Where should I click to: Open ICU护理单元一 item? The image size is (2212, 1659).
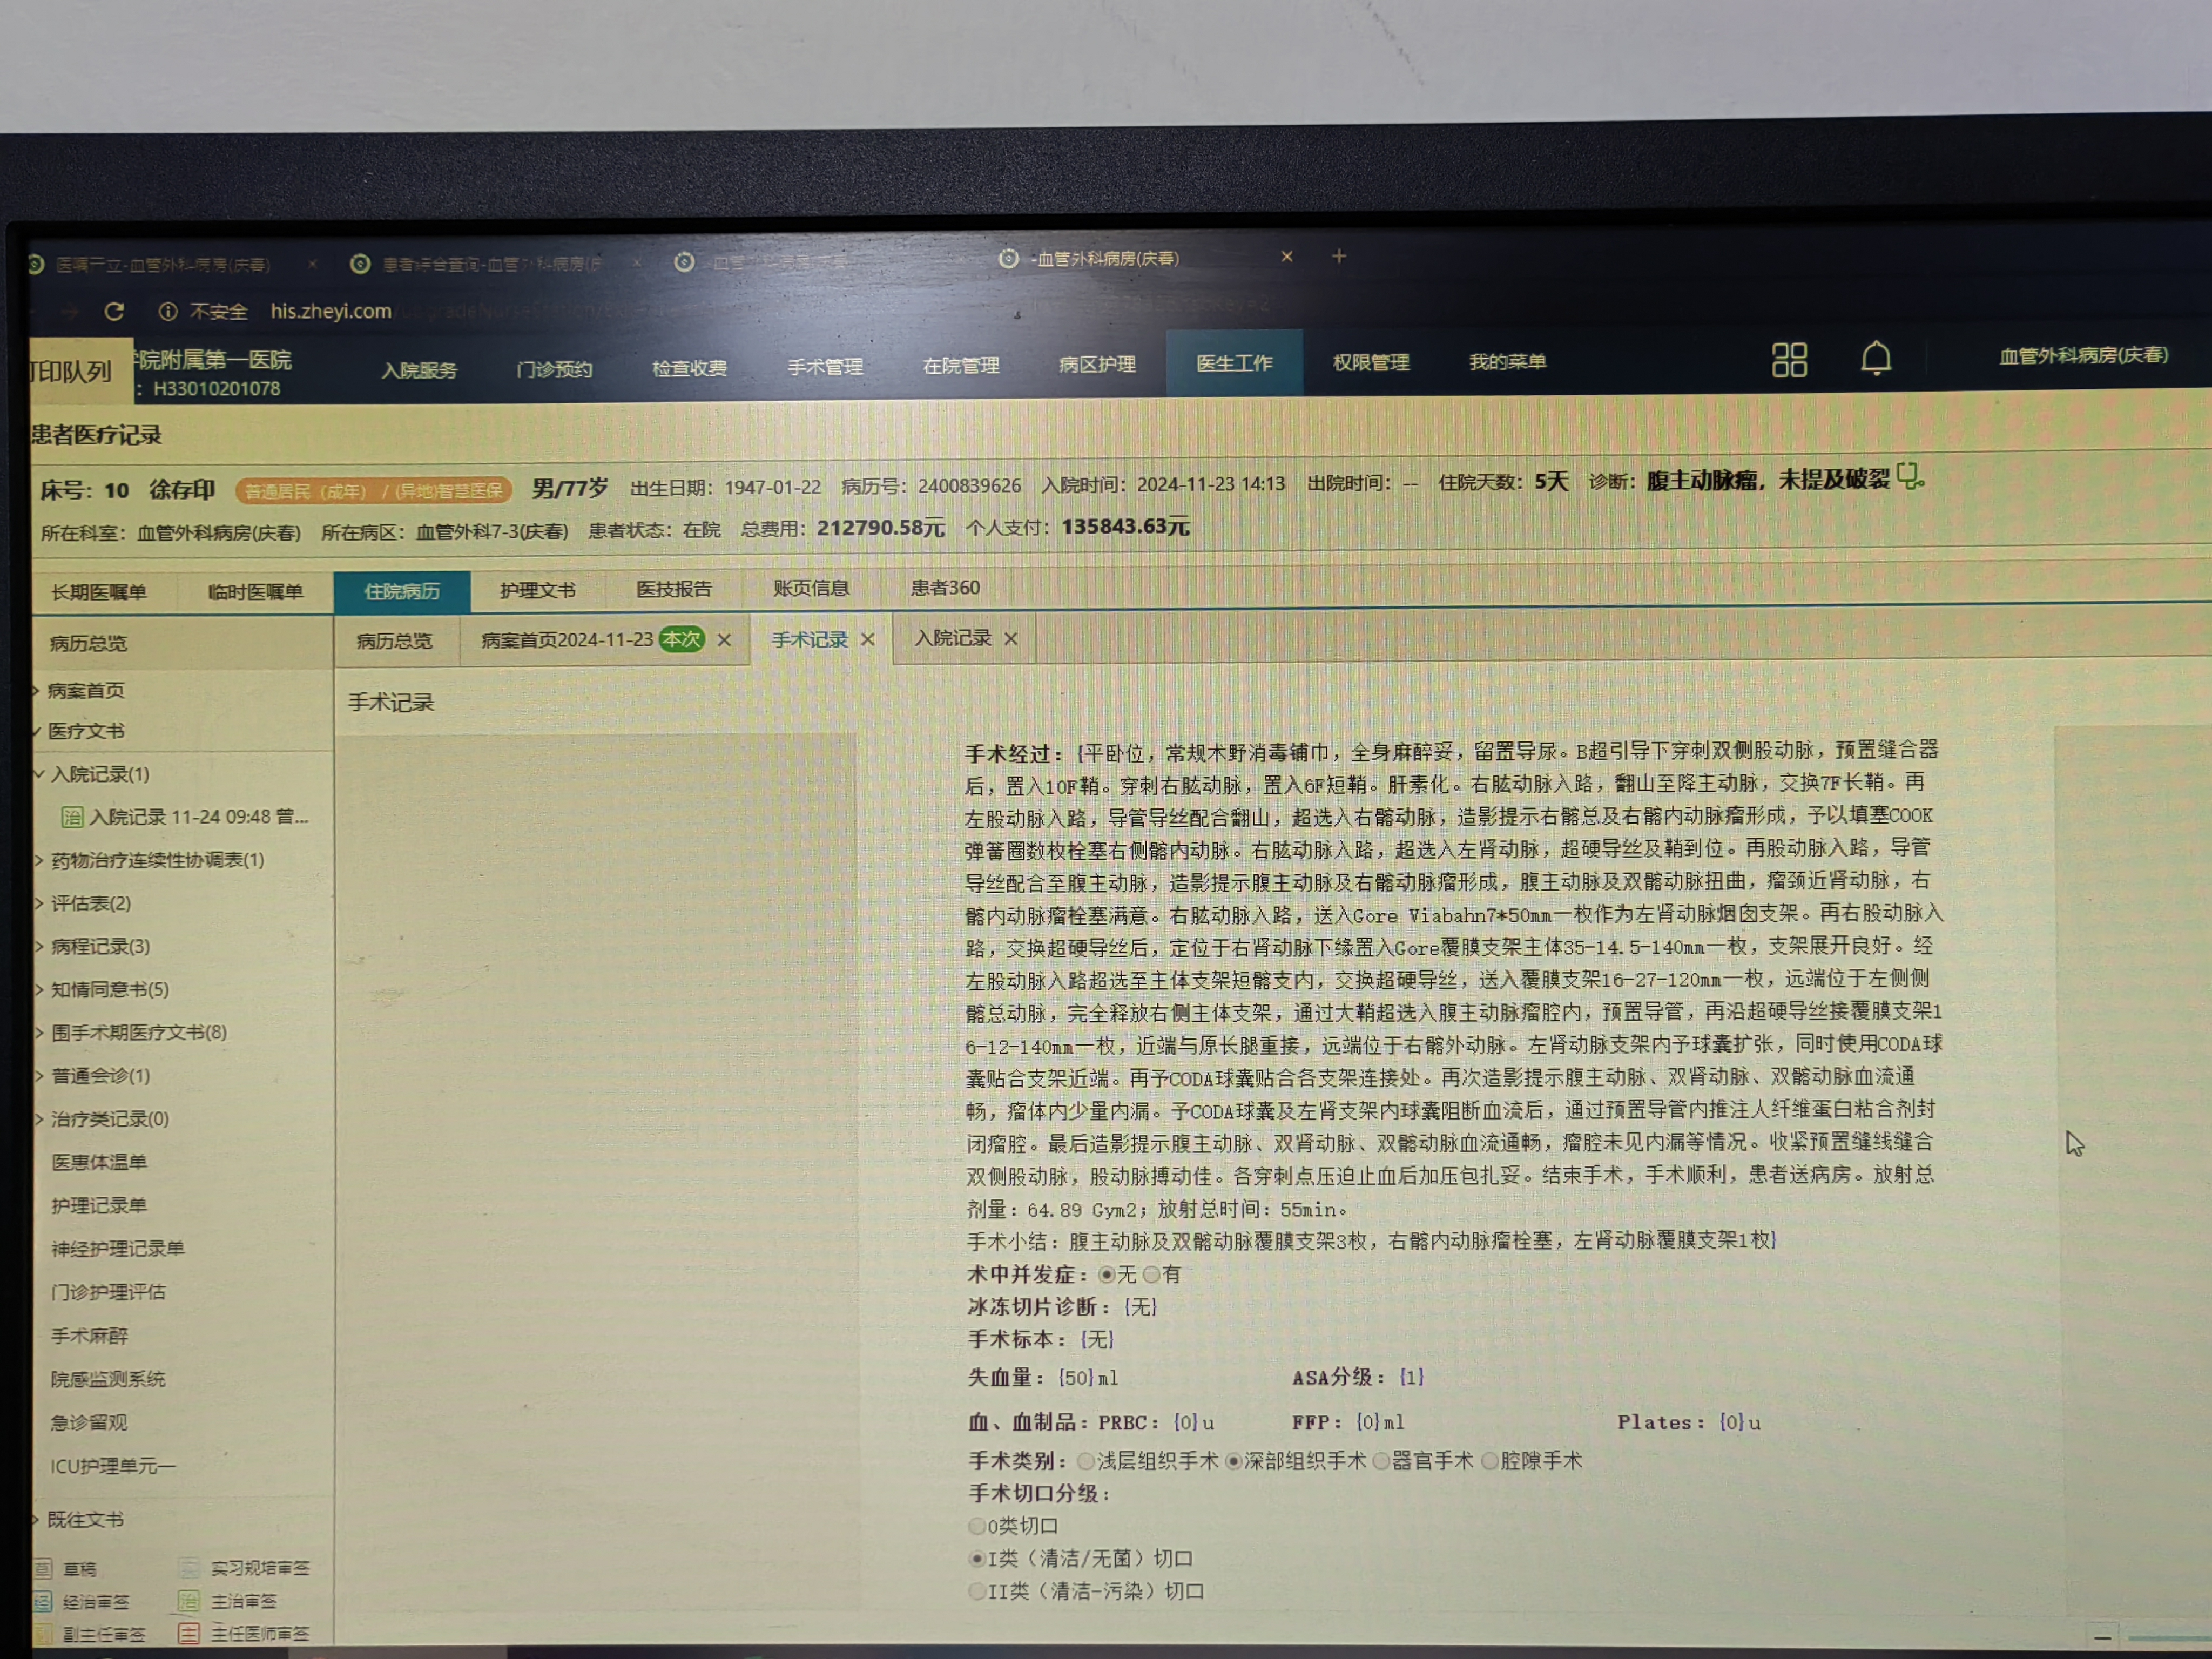[113, 1466]
